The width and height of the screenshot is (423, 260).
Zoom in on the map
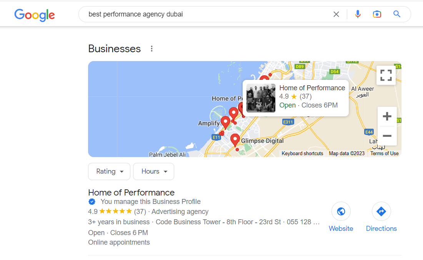pos(387,116)
